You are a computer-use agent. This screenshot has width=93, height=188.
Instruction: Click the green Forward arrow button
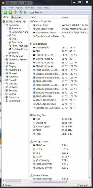(x=10, y=12)
